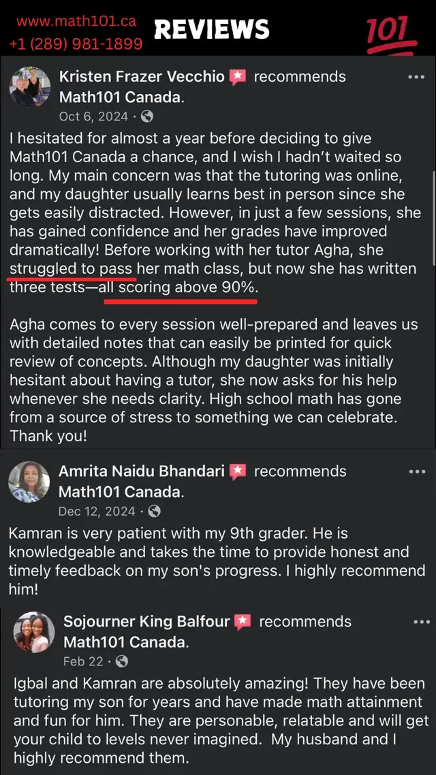The height and width of the screenshot is (775, 436).
Task: Click the Oct 6, 2024 post date
Action: (x=93, y=116)
